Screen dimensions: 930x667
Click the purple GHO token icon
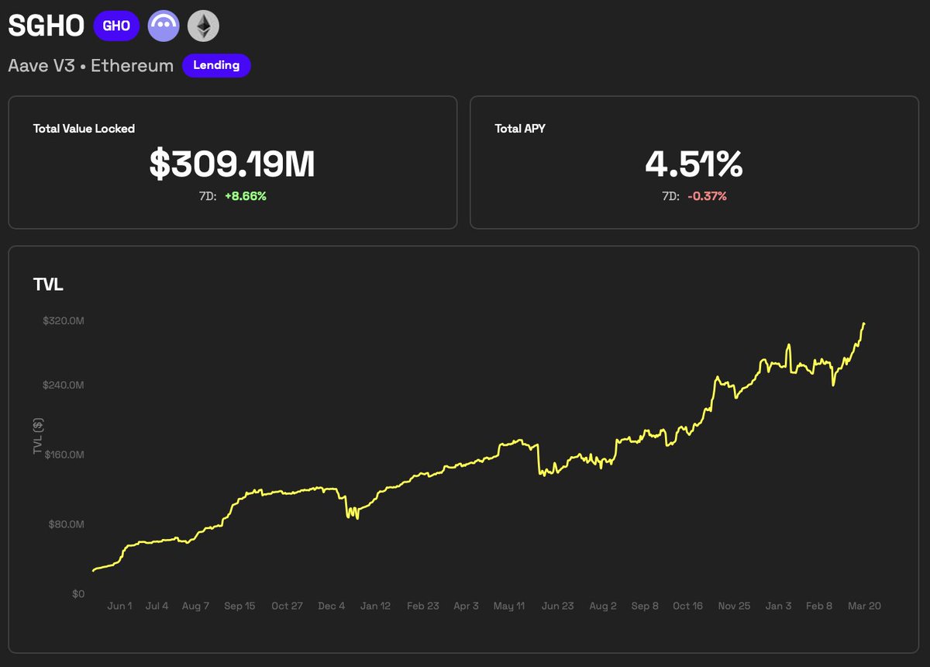(164, 26)
